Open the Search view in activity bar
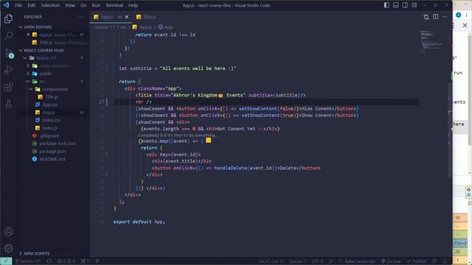This screenshot has height=265, width=472. pos(8,36)
